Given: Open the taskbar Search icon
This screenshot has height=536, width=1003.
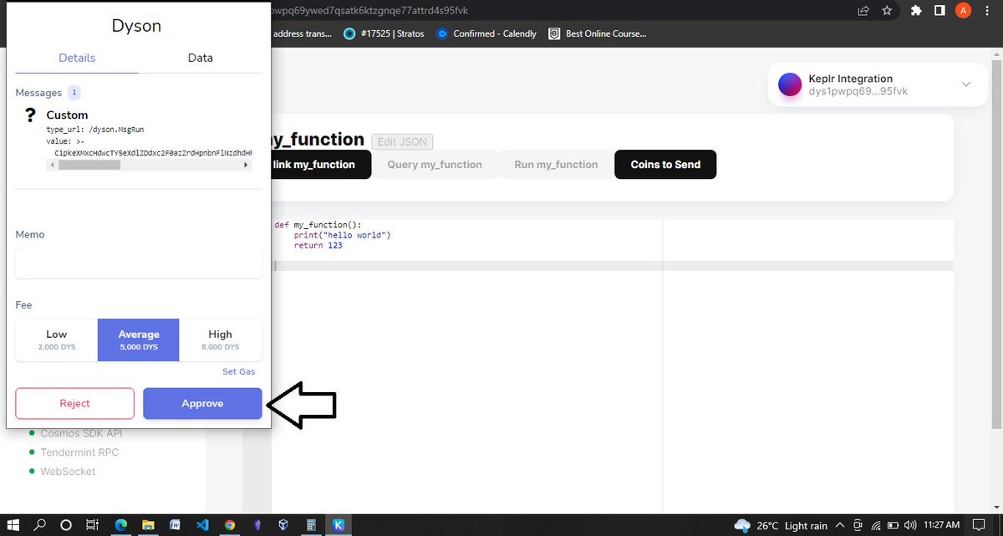Looking at the screenshot, I should (x=40, y=525).
